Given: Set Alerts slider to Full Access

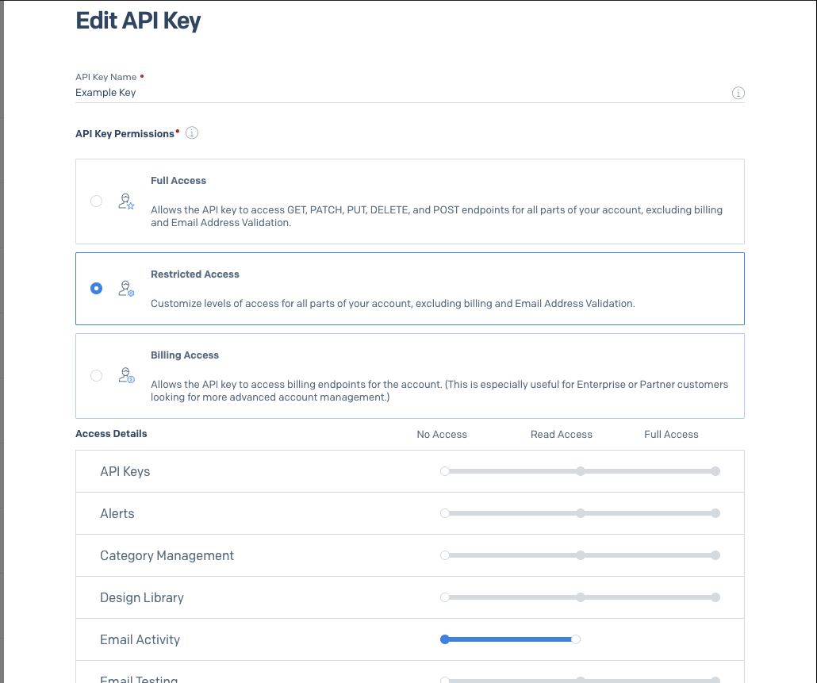Looking at the screenshot, I should tap(715, 513).
